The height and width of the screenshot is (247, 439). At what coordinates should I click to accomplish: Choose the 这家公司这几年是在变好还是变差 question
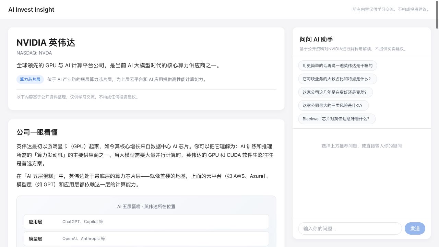(x=335, y=92)
